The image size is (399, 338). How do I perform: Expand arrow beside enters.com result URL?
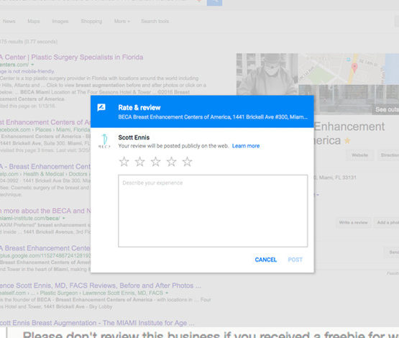[x=32, y=65]
